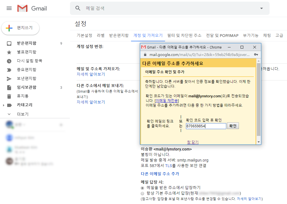Switch to 라벨 tab
The image size is (287, 204).
[101, 35]
